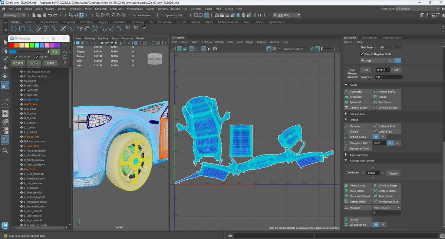This screenshot has height=239, width=445.
Task: Click the NURBS circle icon on the Curves shelf
Action: click(x=14, y=29)
